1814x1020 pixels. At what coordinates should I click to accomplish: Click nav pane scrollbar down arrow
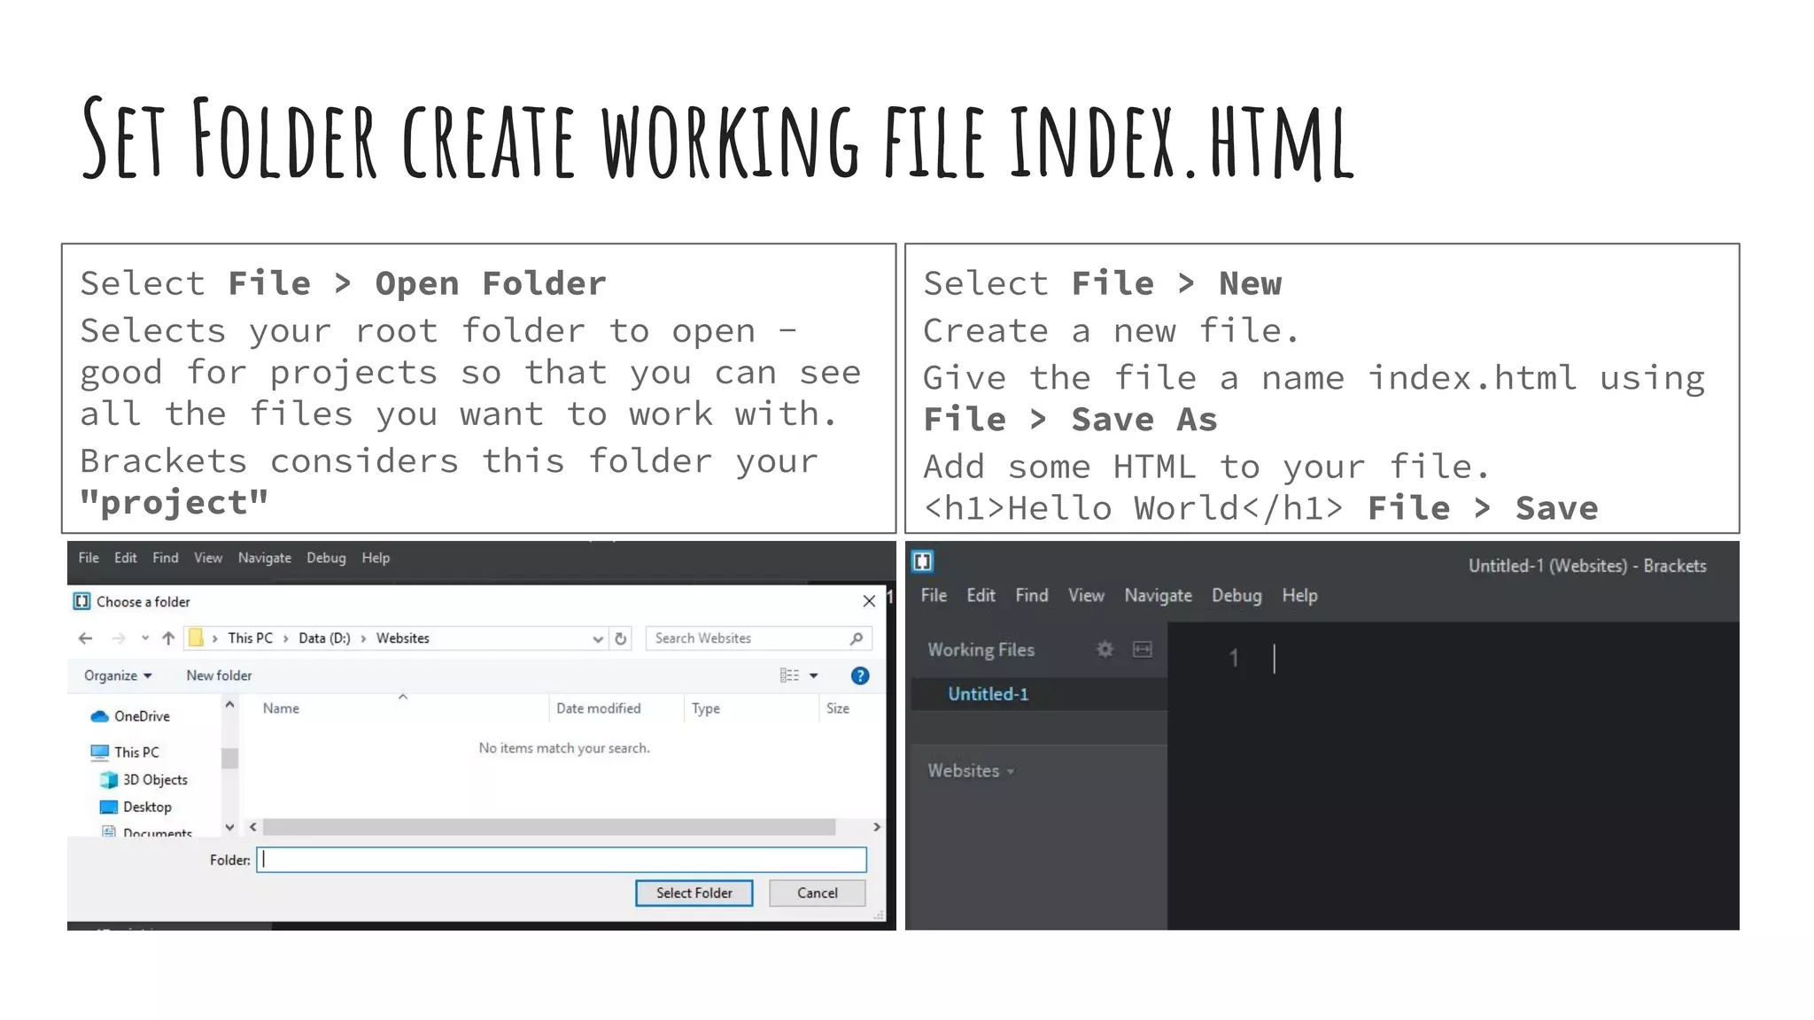click(229, 827)
